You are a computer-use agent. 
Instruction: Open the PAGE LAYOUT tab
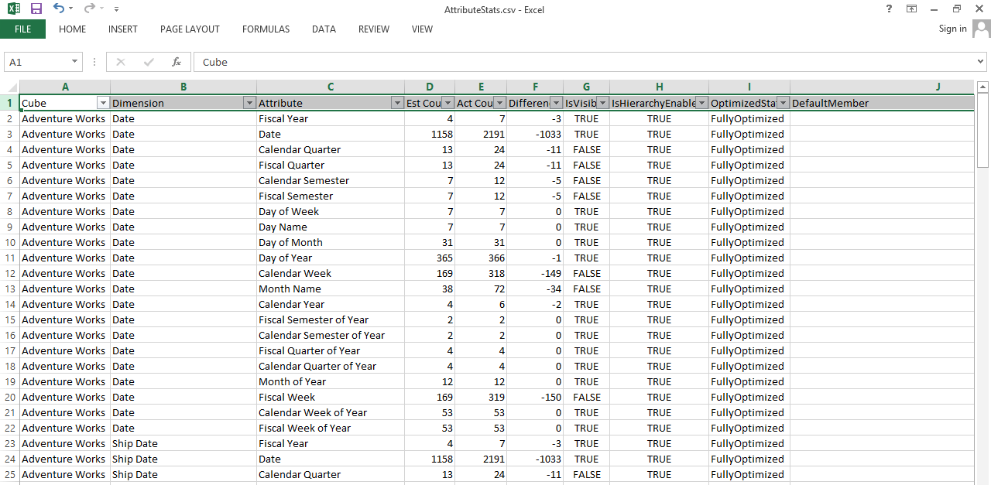190,29
